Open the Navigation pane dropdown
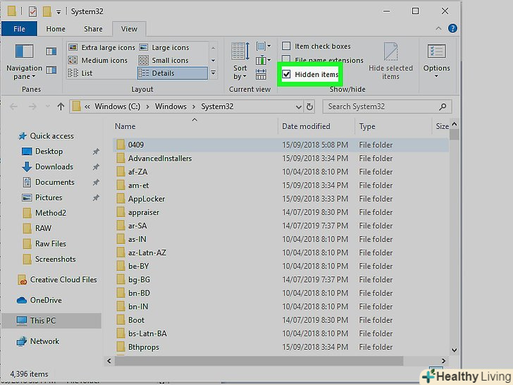The image size is (513, 385). (x=24, y=61)
